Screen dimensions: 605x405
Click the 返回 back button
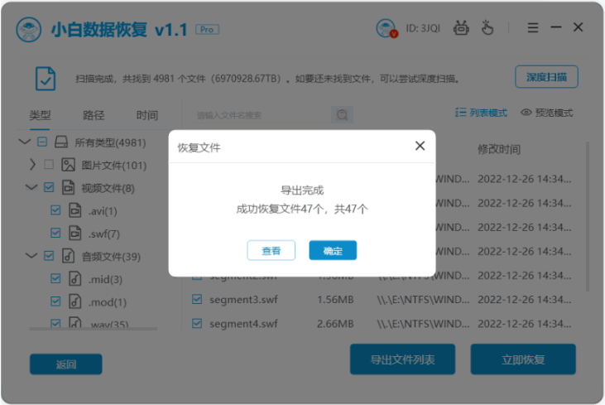[66, 364]
